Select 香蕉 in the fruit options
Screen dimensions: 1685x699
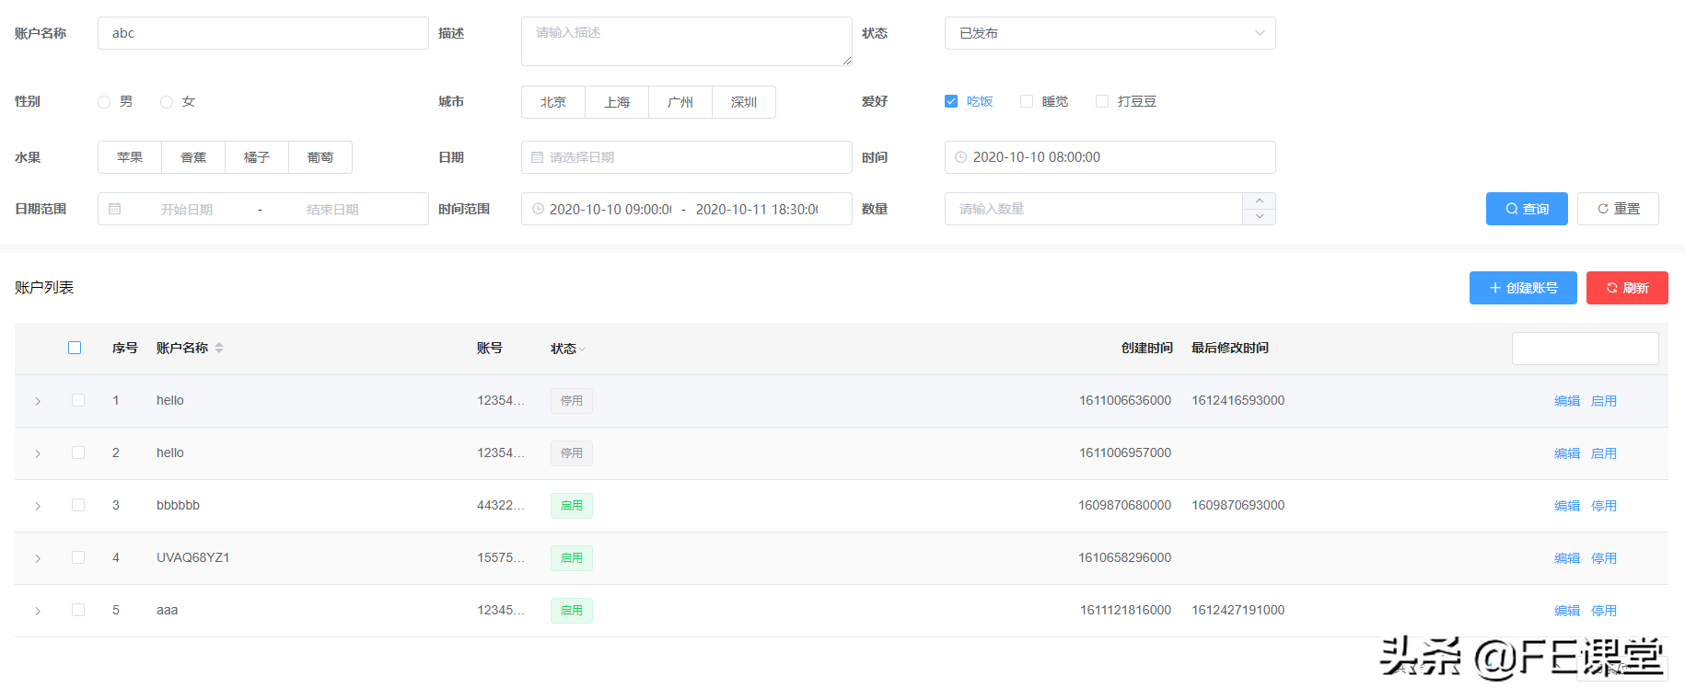[193, 157]
